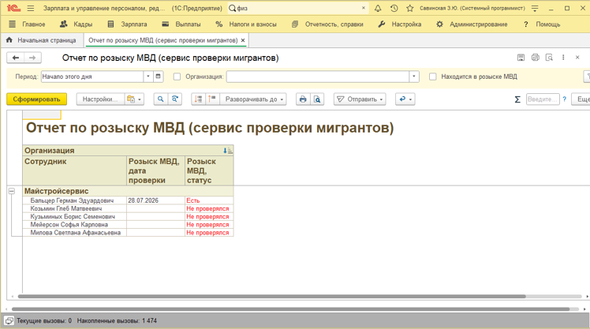Open the Период dropdown arrow
Image resolution: width=590 pixels, height=329 pixels.
coord(148,77)
